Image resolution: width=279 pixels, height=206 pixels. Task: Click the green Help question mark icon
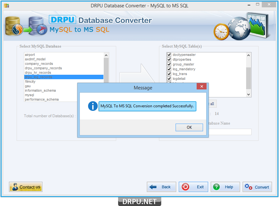pos(216,187)
